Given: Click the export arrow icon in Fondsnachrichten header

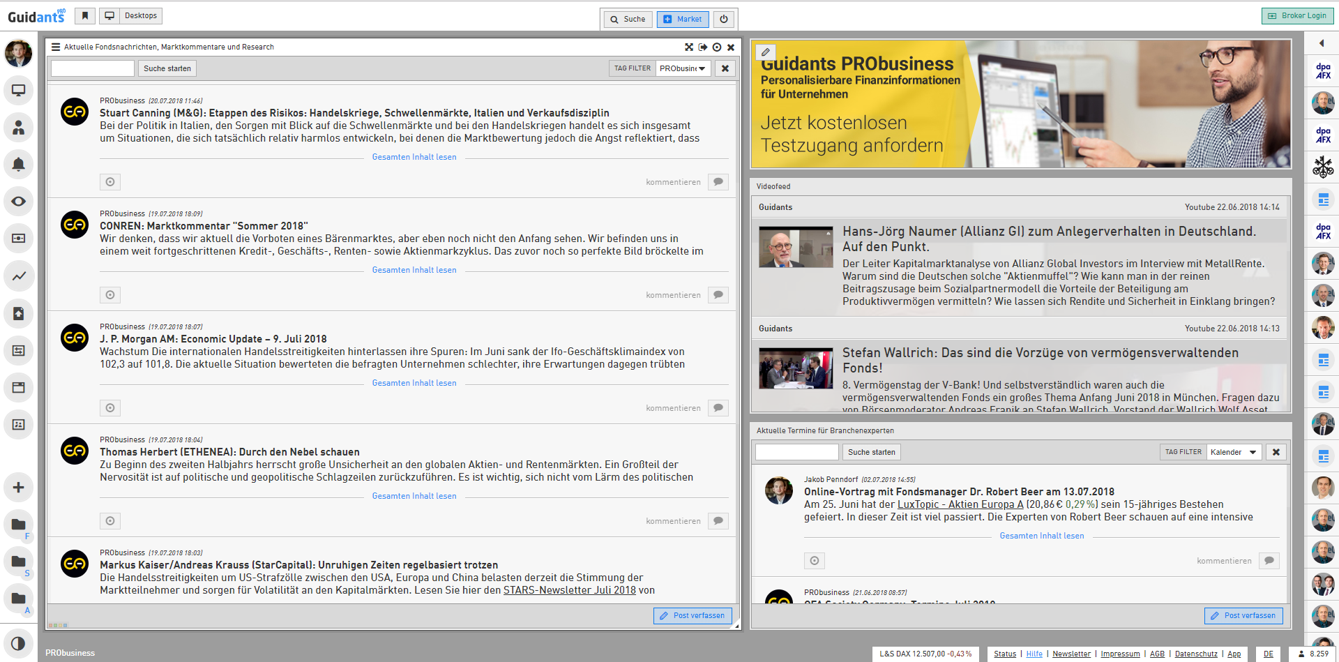Looking at the screenshot, I should tap(703, 47).
